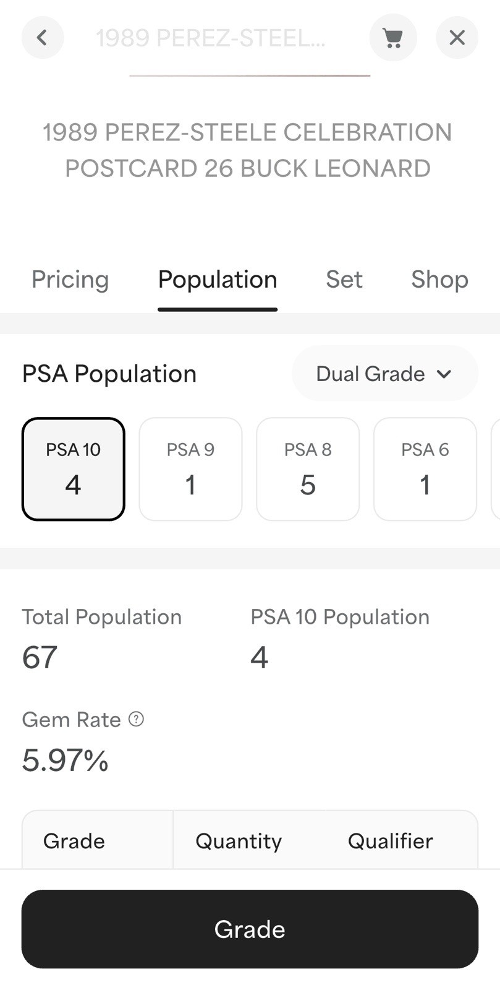Select the PSA 8 grade card
This screenshot has width=500, height=990.
[308, 469]
